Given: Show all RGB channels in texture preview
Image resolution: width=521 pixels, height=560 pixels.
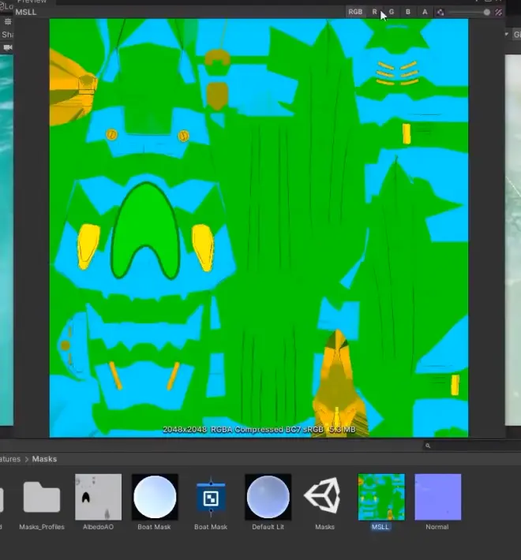Looking at the screenshot, I should tap(355, 12).
